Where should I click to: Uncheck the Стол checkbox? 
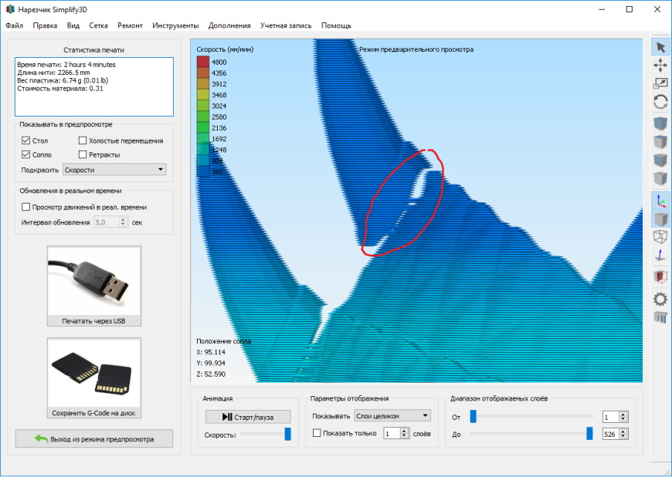coord(25,140)
